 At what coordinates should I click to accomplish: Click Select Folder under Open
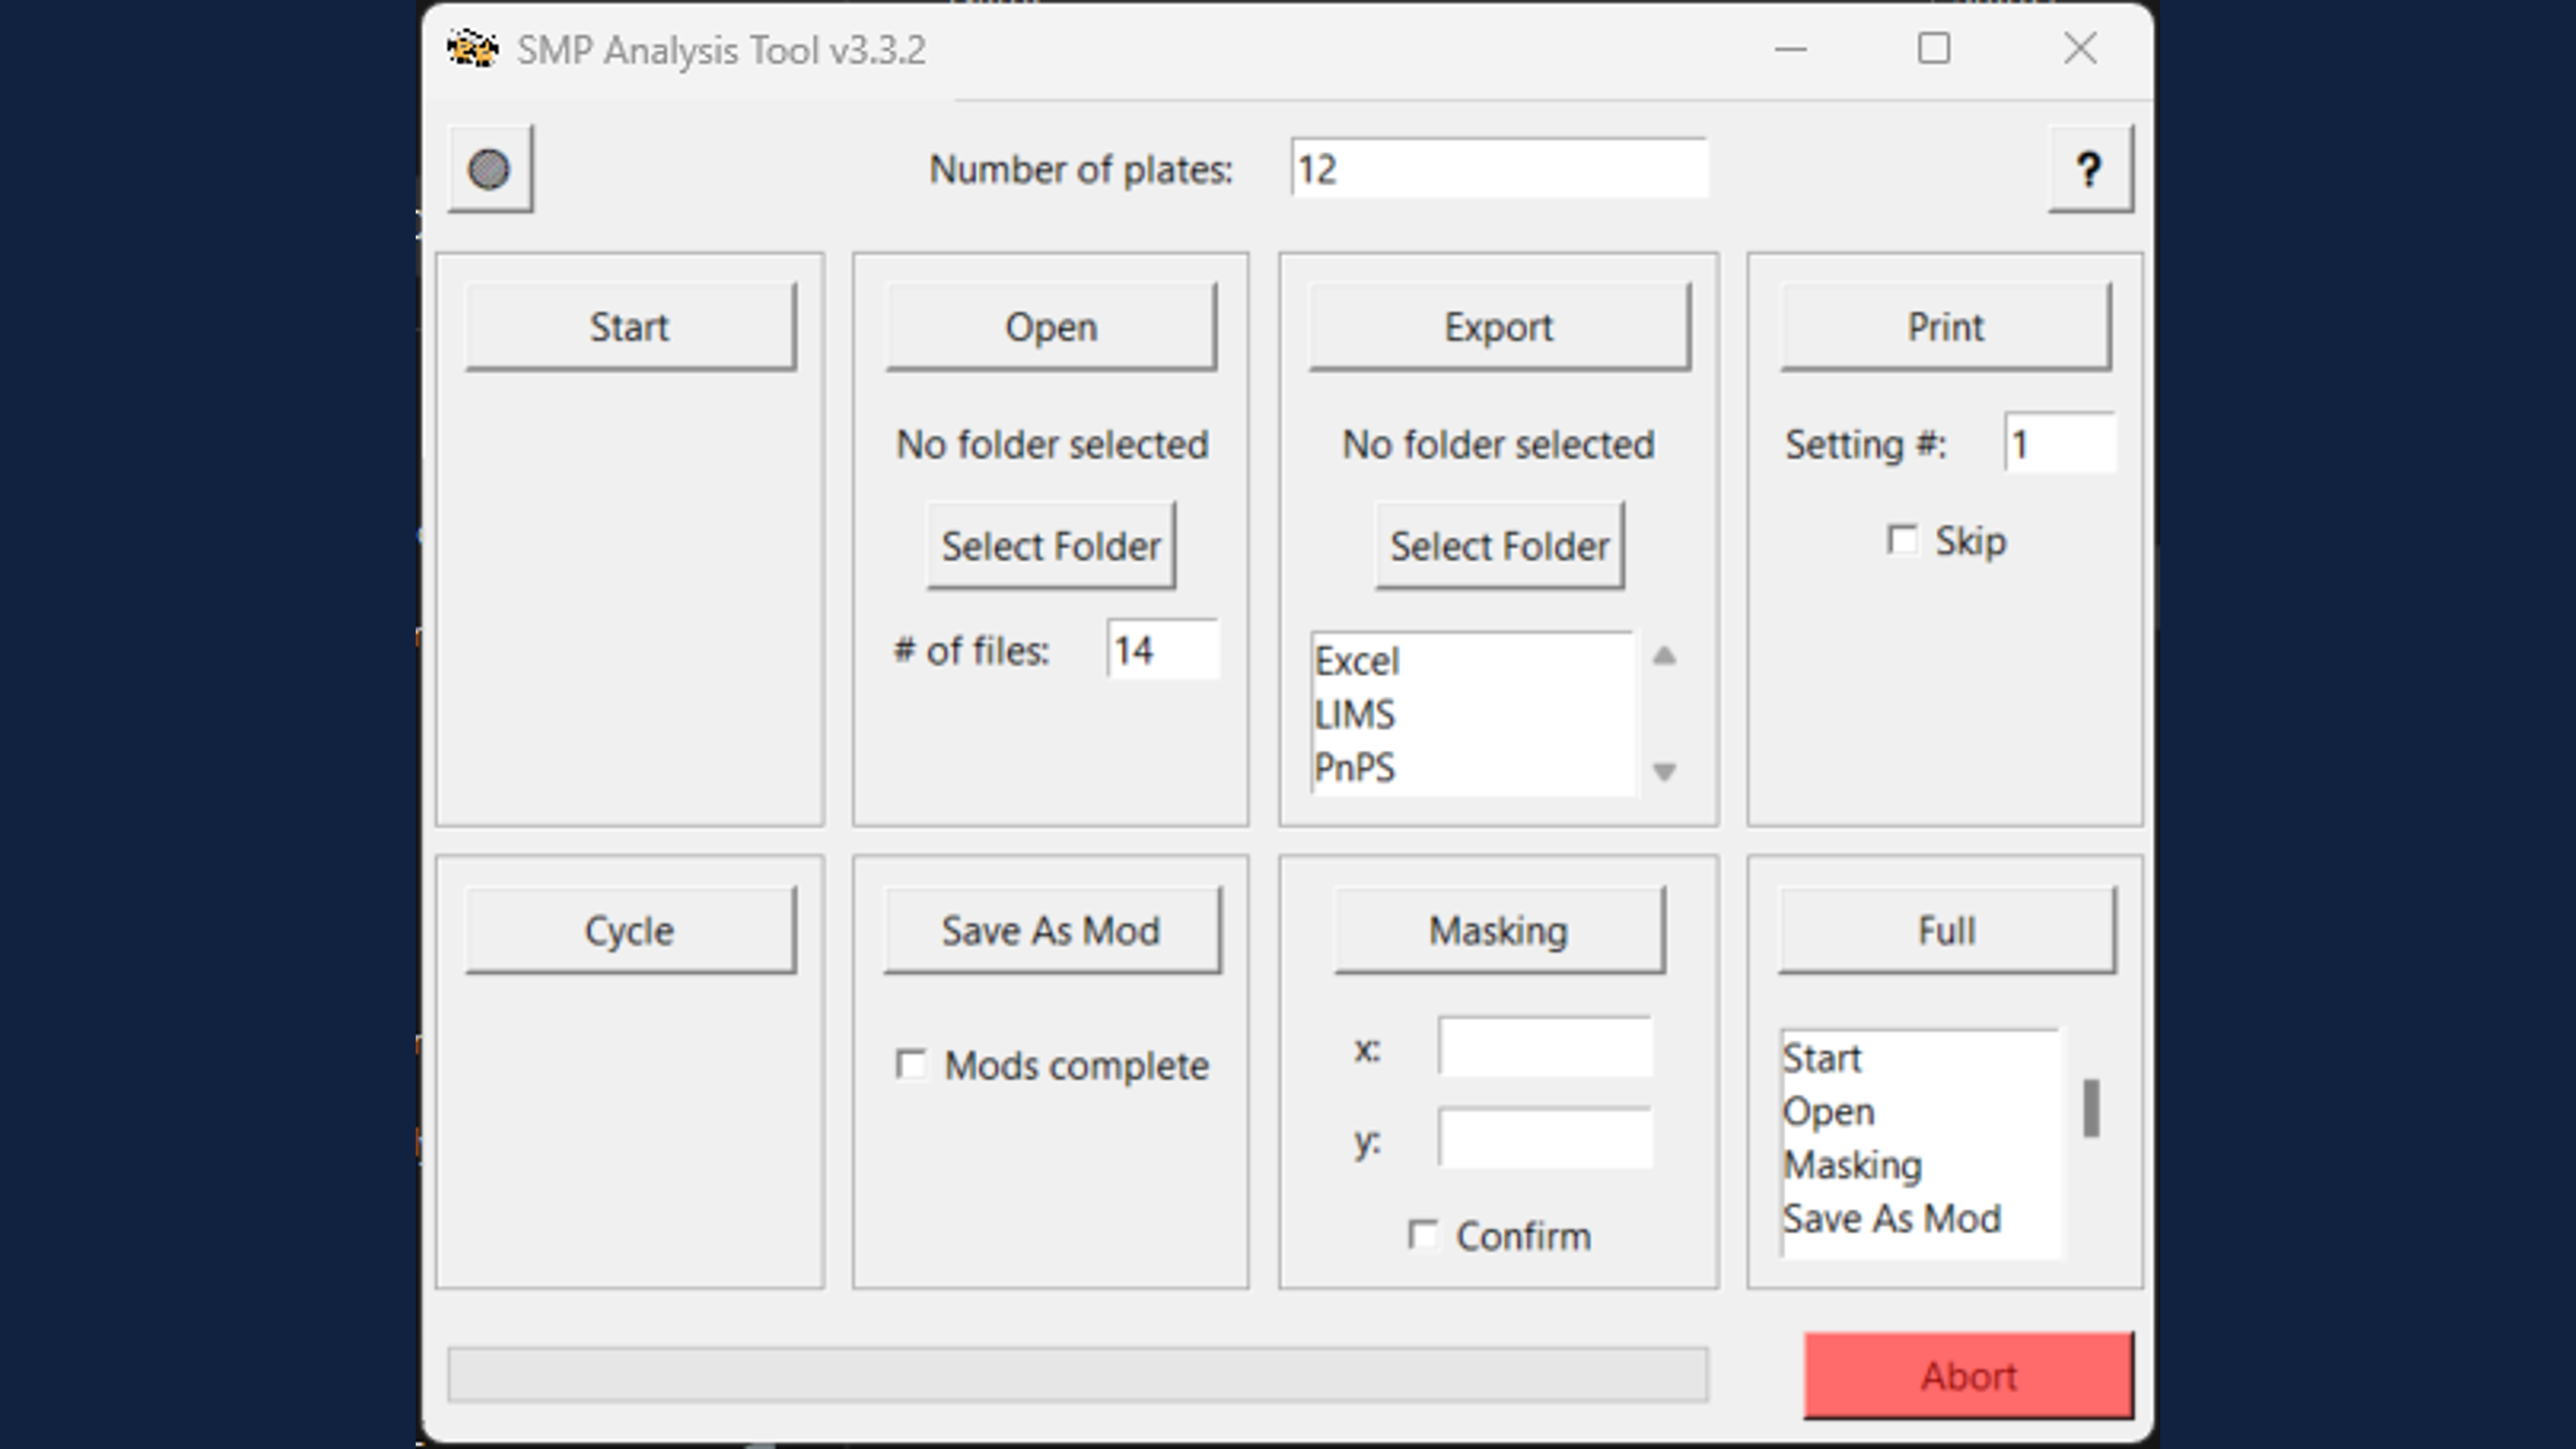click(1050, 546)
